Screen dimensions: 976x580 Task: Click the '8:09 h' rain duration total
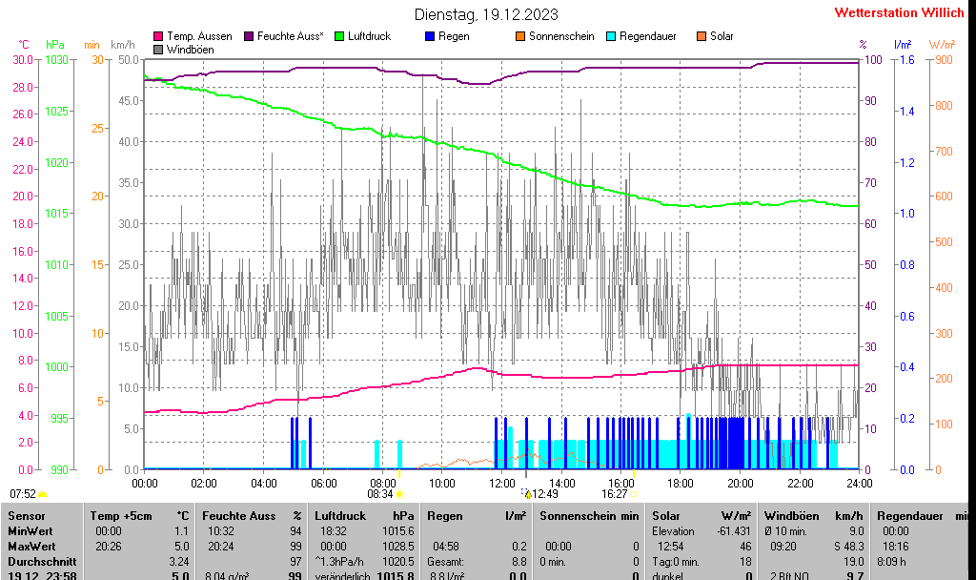coord(892,561)
